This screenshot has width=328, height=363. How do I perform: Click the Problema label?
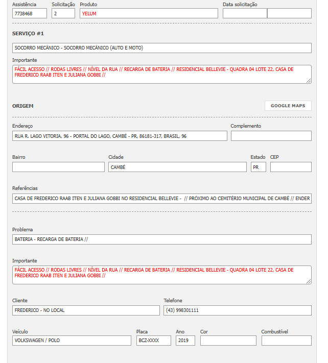(22, 230)
